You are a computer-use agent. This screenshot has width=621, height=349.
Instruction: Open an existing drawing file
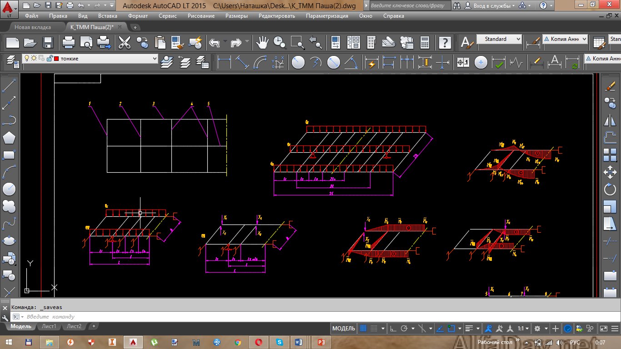coord(30,43)
